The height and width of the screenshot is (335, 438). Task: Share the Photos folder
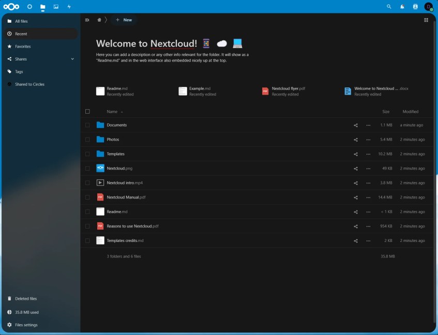(x=356, y=140)
